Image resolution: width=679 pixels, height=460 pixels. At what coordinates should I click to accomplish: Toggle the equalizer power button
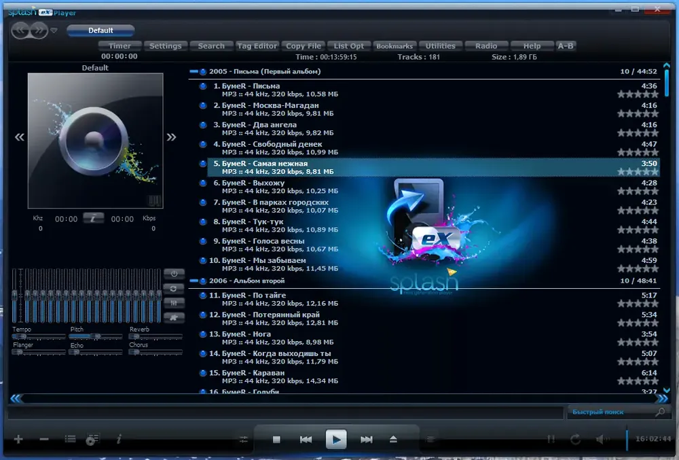click(174, 274)
